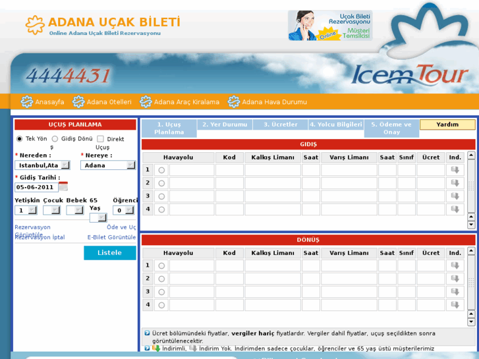
Task: Select Dönüş flight row 4 radio button
Action: 161,305
